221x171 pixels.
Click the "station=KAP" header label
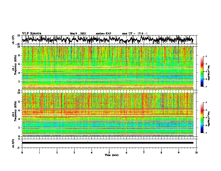pos(104,34)
